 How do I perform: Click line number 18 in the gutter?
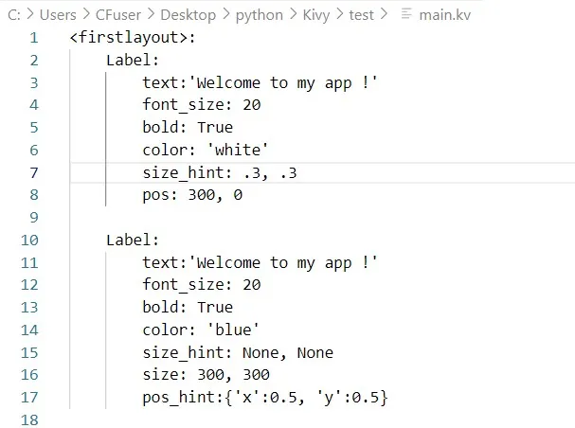30,419
